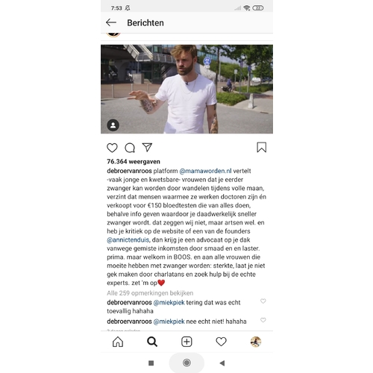Tap the Android home circle button
The image size is (373, 373).
click(x=186, y=363)
